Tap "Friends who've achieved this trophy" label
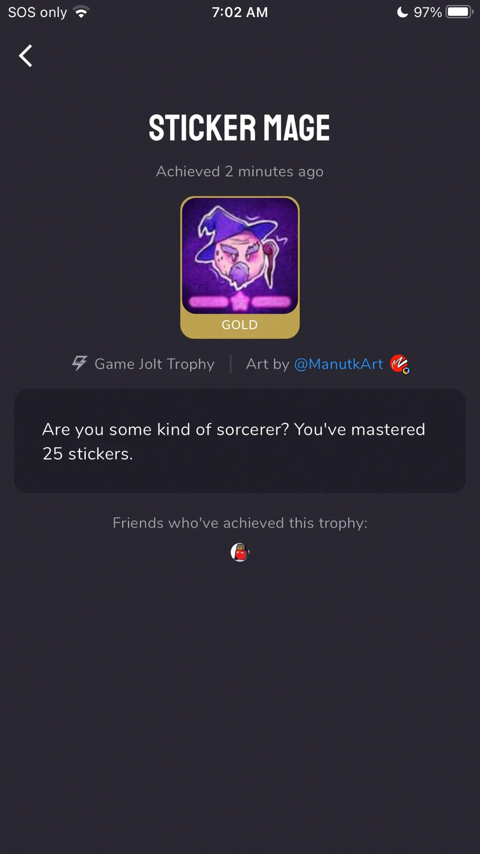This screenshot has height=854, width=480. 240,523
